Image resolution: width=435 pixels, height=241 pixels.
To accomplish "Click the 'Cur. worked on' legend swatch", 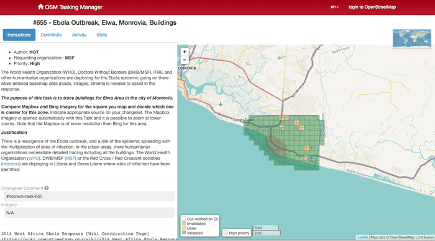I will pyautogui.click(x=184, y=219).
